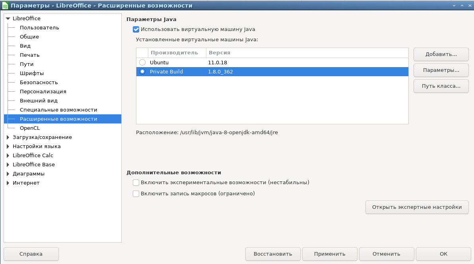Select the Интернет tree label
474x264 pixels.
[26, 183]
